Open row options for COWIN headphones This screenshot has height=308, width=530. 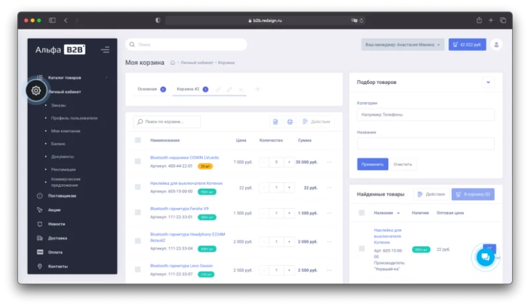point(329,162)
